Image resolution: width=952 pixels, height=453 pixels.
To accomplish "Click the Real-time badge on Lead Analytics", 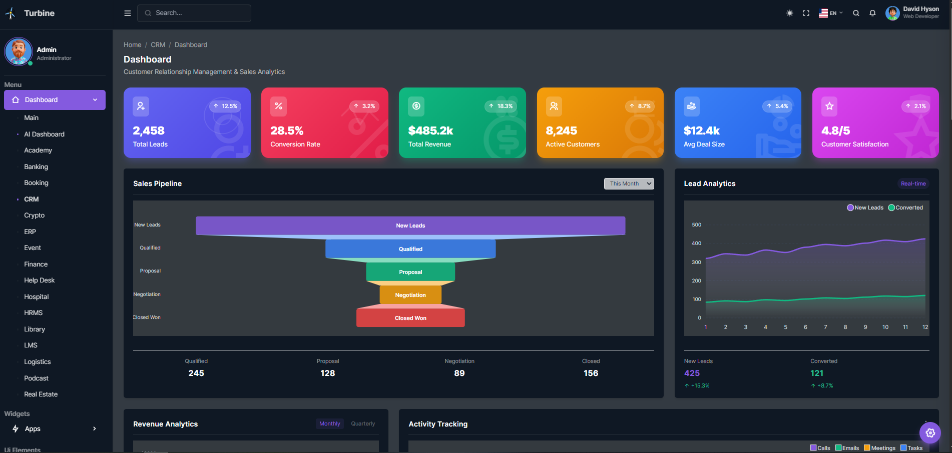I will [x=913, y=183].
